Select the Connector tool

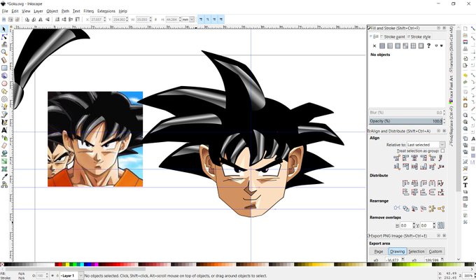click(4, 184)
